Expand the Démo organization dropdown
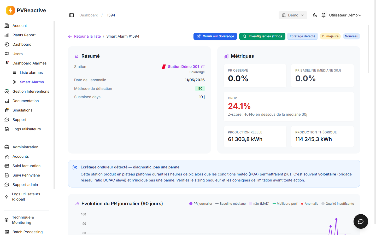Image resolution: width=376 pixels, height=235 pixels. (x=293, y=15)
